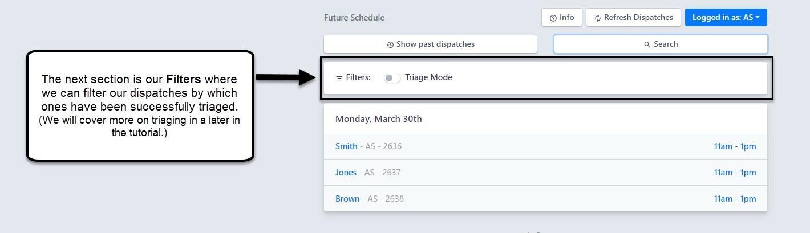Click the Future Schedule heading
The image size is (810, 233).
[x=354, y=18]
